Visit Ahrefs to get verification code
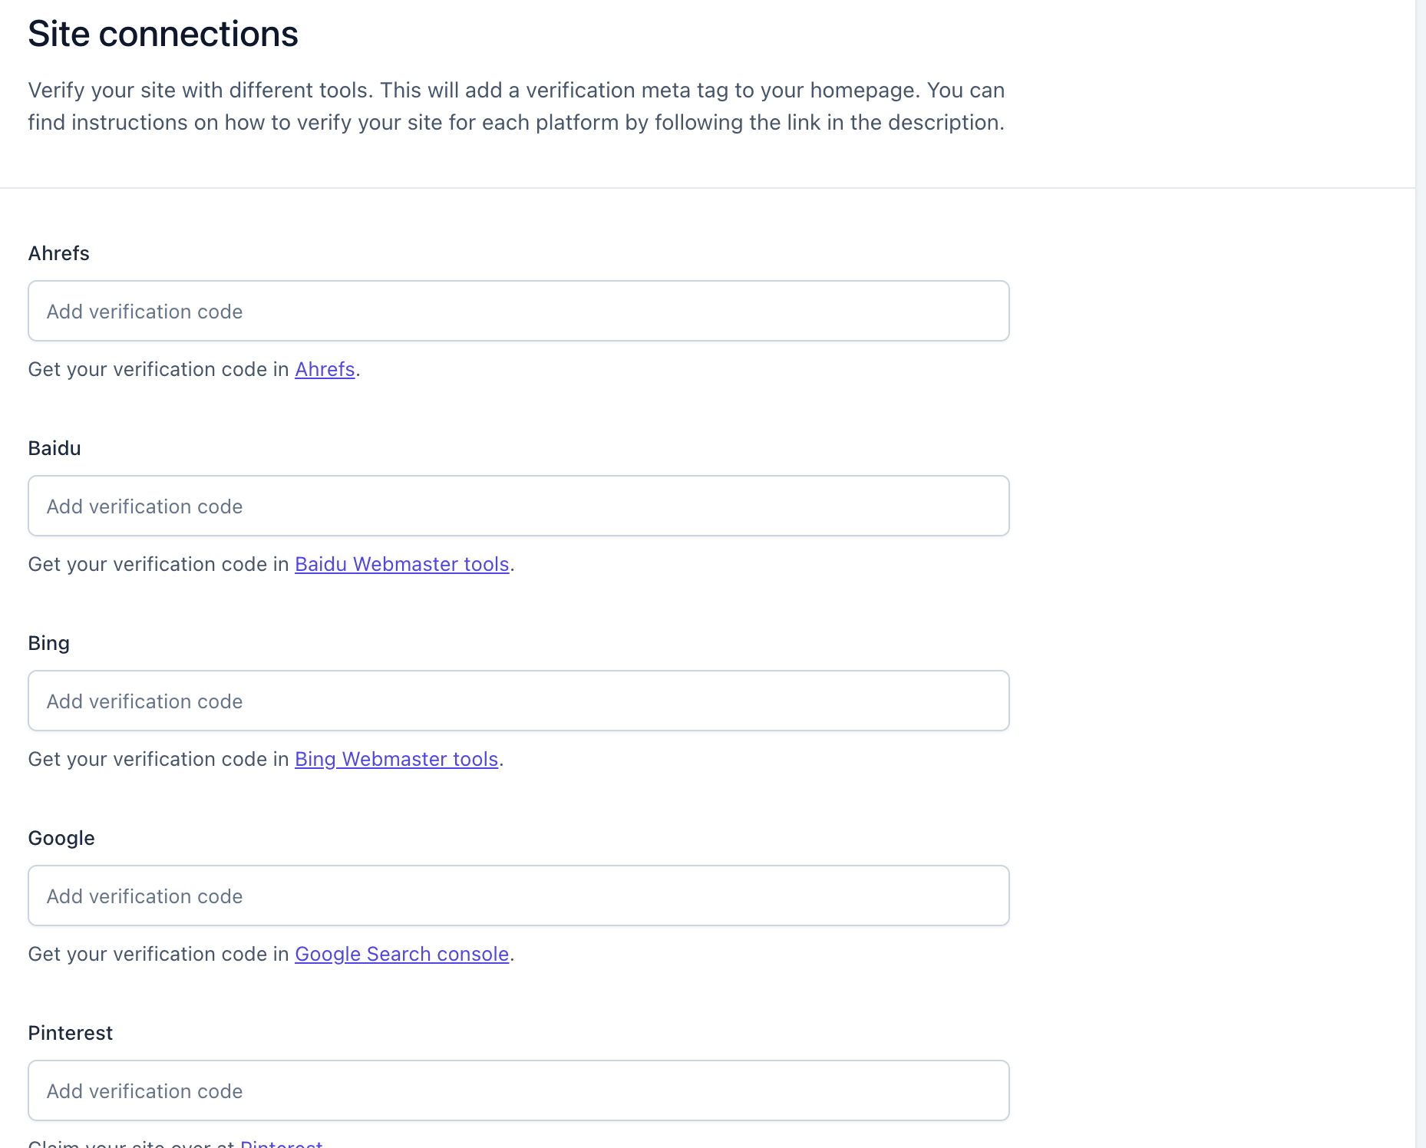Screen dimensions: 1426x1148 click(x=324, y=369)
